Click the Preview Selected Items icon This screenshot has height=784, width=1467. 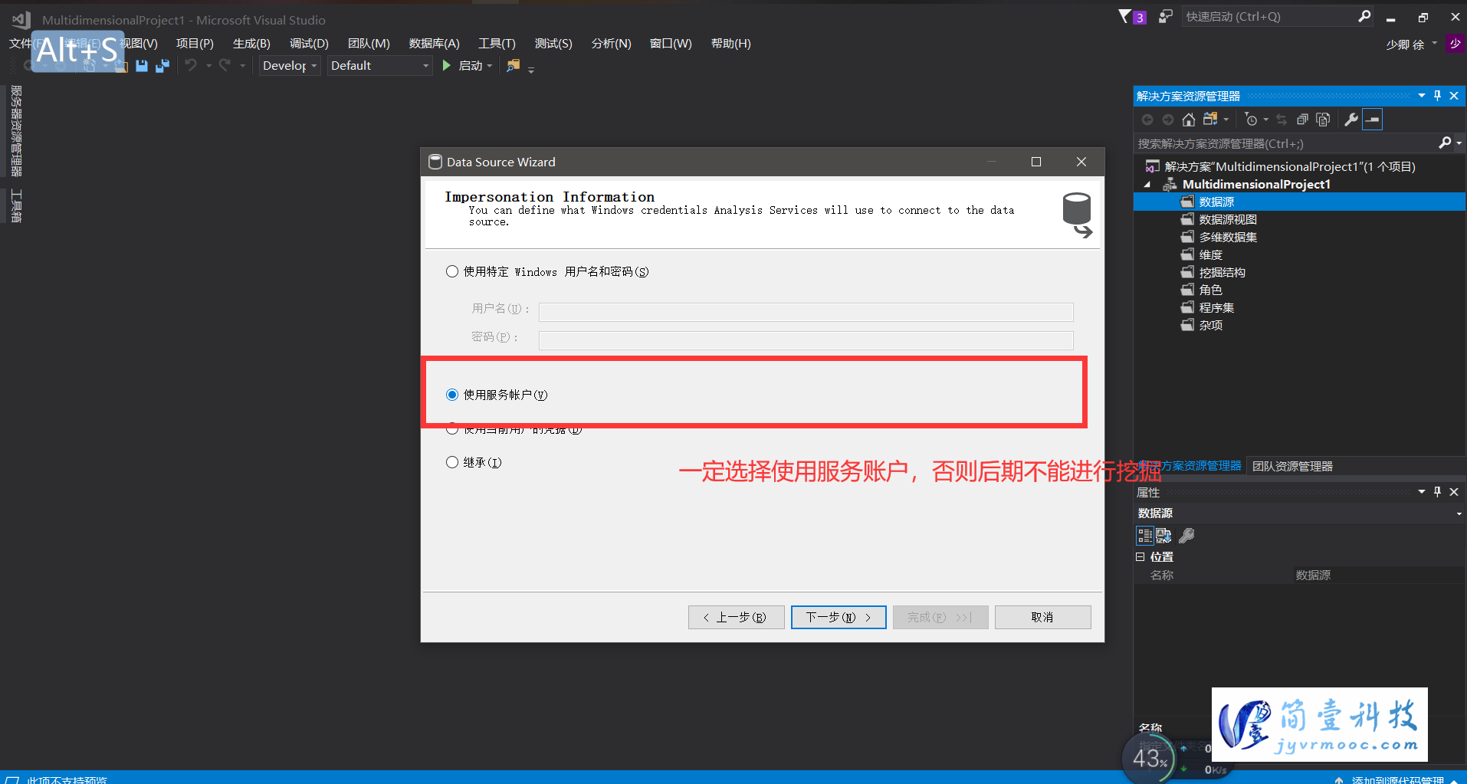coord(1372,120)
